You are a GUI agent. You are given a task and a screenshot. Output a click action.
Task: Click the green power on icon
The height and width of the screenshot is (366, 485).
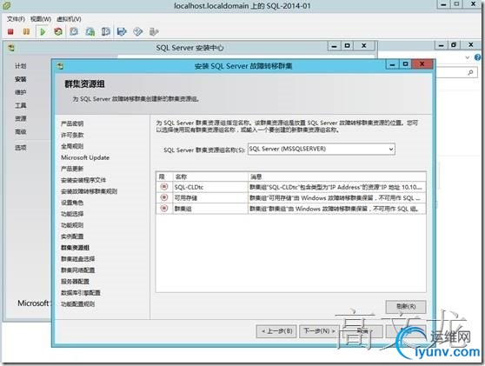click(43, 31)
